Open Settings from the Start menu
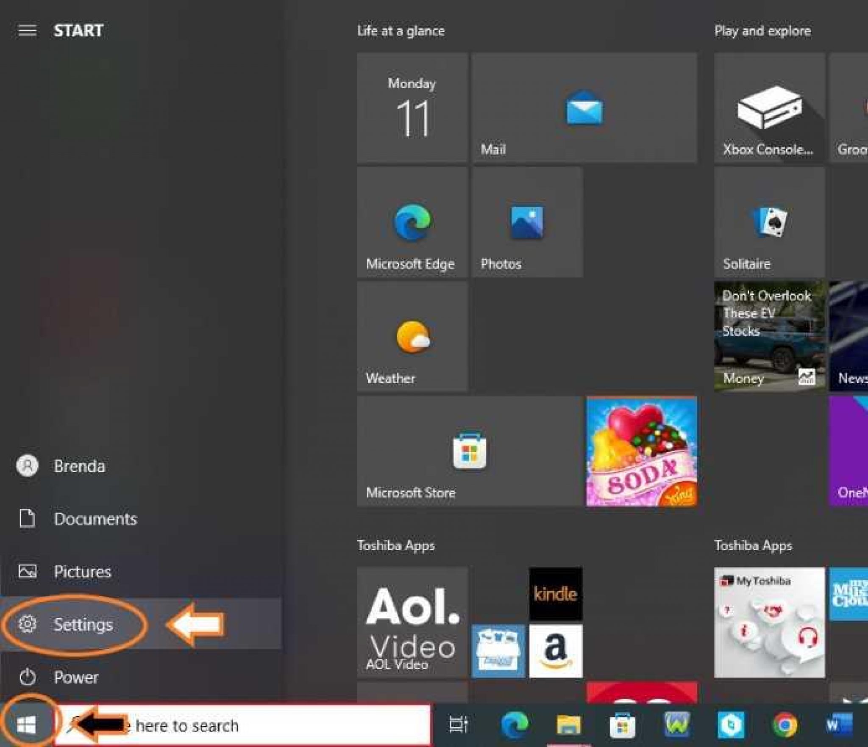This screenshot has height=747, width=868. point(83,625)
